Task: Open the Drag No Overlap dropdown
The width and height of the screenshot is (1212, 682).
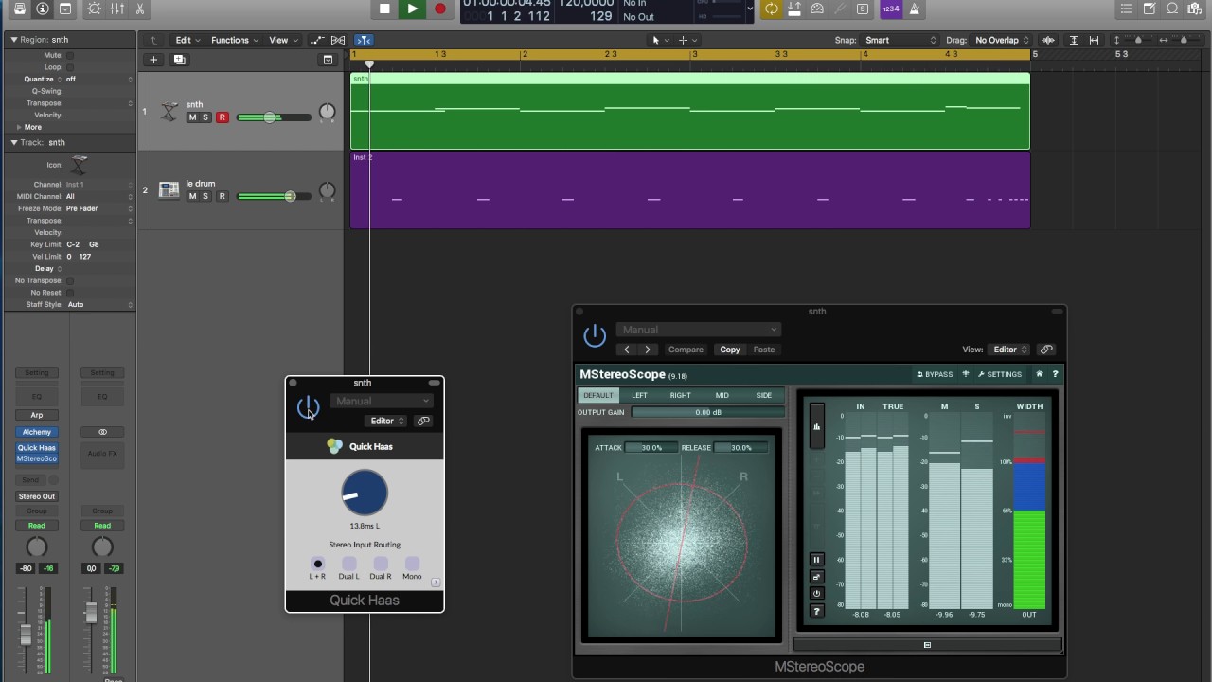Action: tap(1002, 40)
